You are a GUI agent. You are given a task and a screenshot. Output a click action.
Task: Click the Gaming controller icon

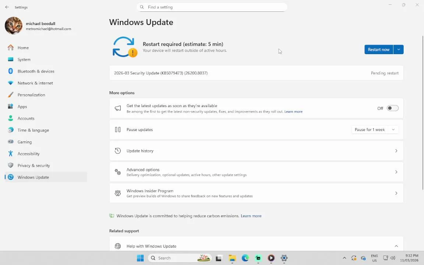[11, 142]
